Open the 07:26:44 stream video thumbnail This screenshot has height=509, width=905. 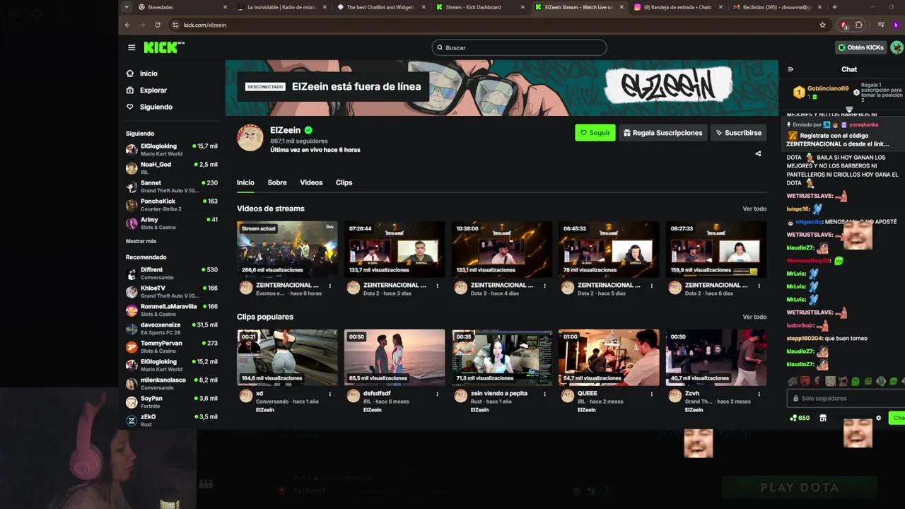click(395, 250)
